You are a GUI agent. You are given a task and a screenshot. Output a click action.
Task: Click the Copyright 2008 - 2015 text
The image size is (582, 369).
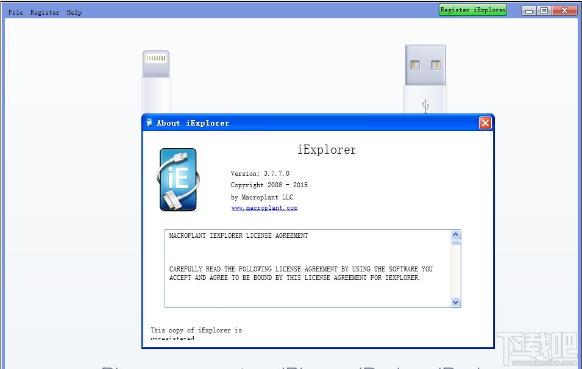(269, 185)
